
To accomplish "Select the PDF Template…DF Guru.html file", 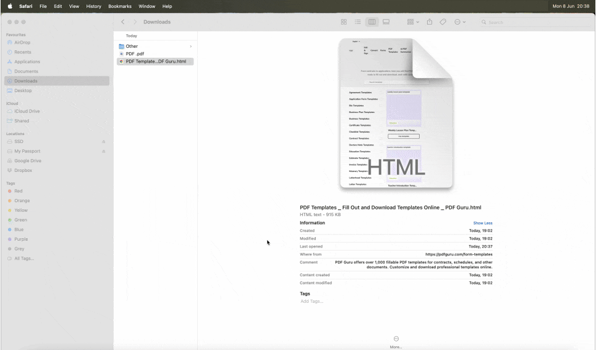I will [155, 61].
